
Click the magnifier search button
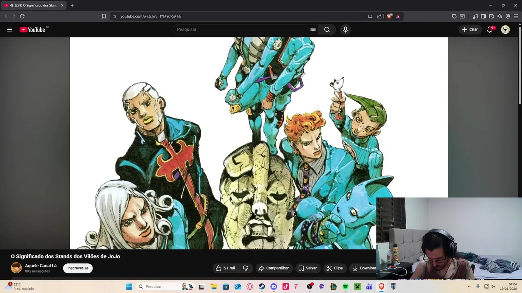(327, 29)
